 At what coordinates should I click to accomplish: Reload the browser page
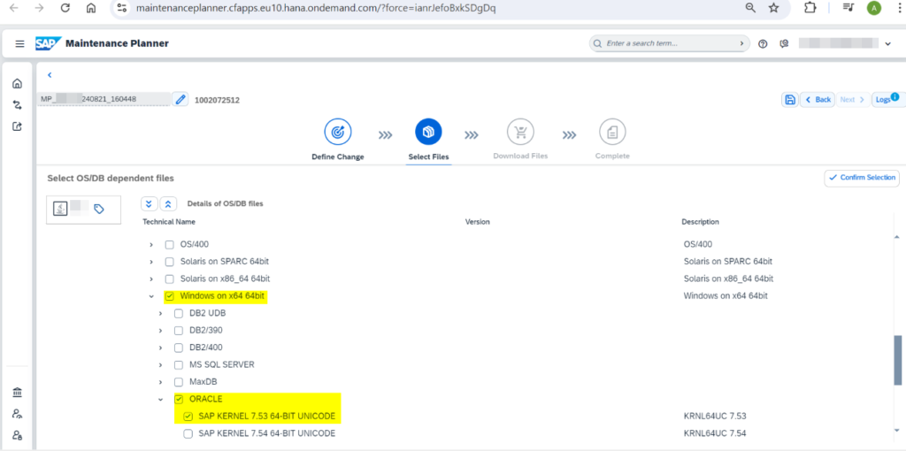65,8
